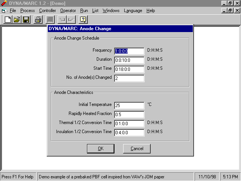Close the inner Demo document window
The image size is (241, 181).
[237, 11]
